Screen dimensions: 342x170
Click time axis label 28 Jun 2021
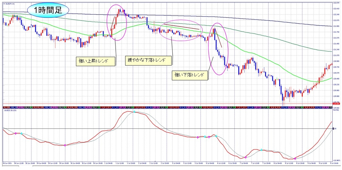(x=8, y=163)
